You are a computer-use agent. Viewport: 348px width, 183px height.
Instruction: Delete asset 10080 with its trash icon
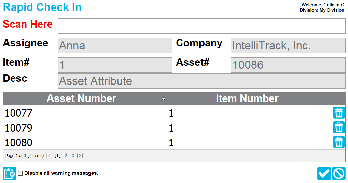click(339, 142)
